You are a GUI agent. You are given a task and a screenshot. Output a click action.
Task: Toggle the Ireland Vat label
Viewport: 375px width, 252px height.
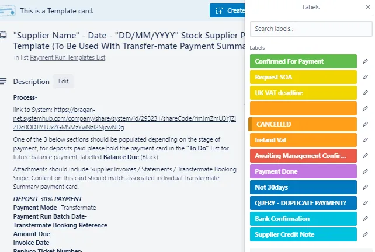(x=303, y=140)
